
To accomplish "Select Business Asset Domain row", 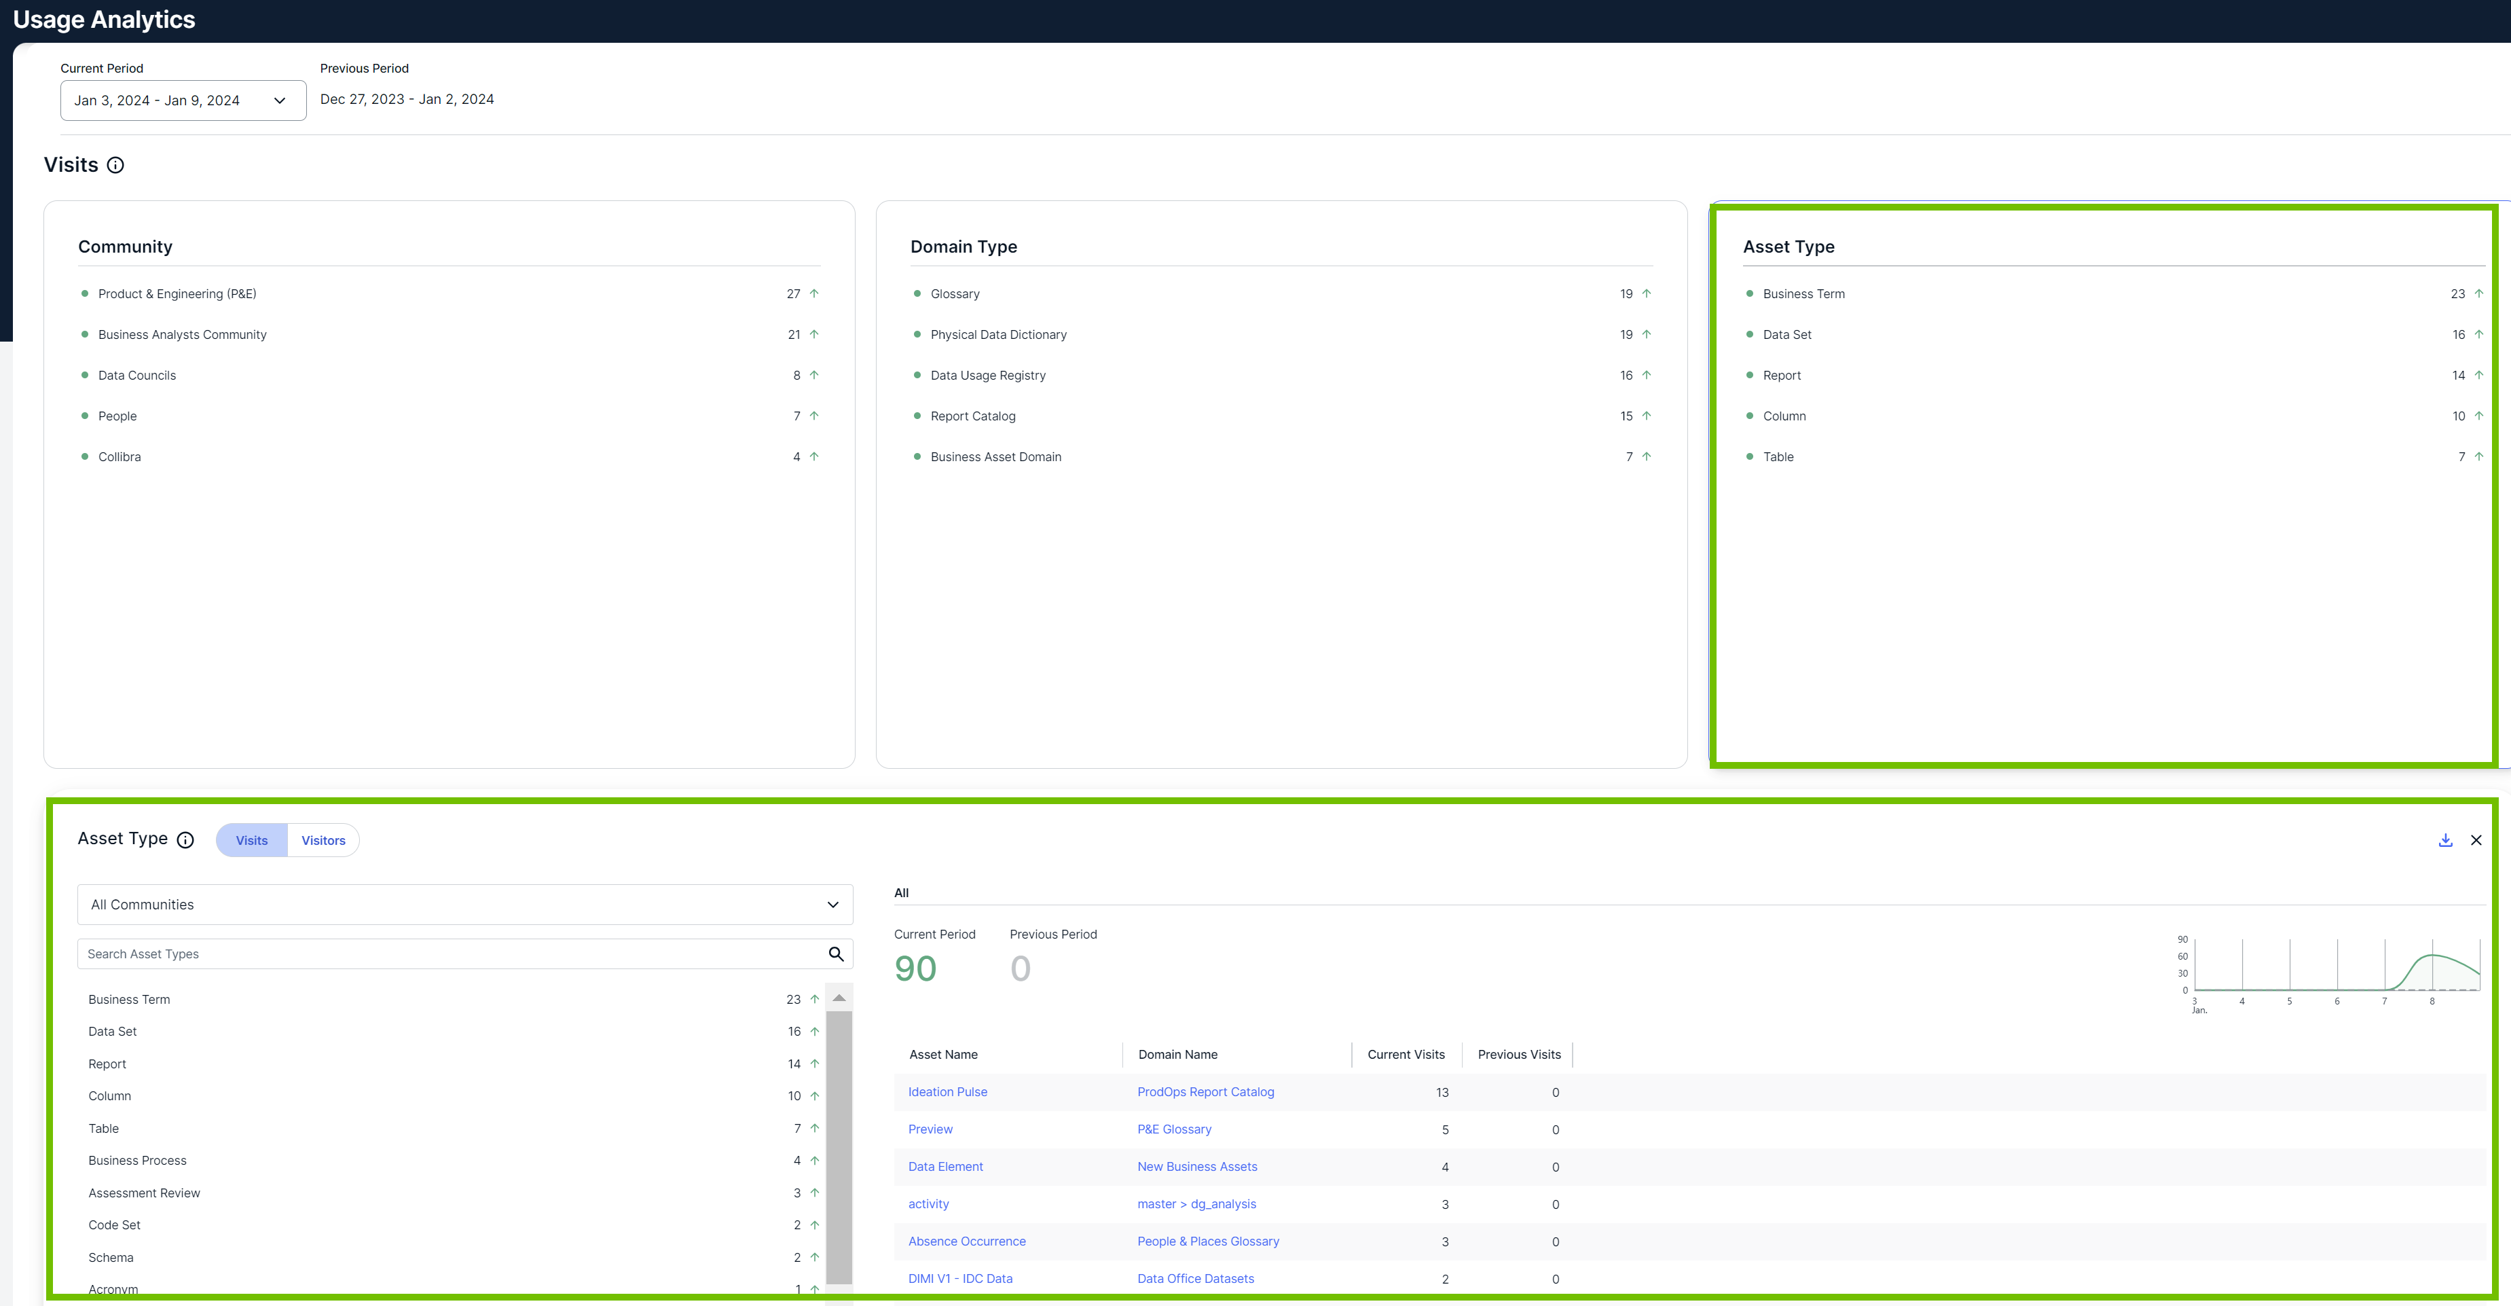I will click(x=1282, y=457).
